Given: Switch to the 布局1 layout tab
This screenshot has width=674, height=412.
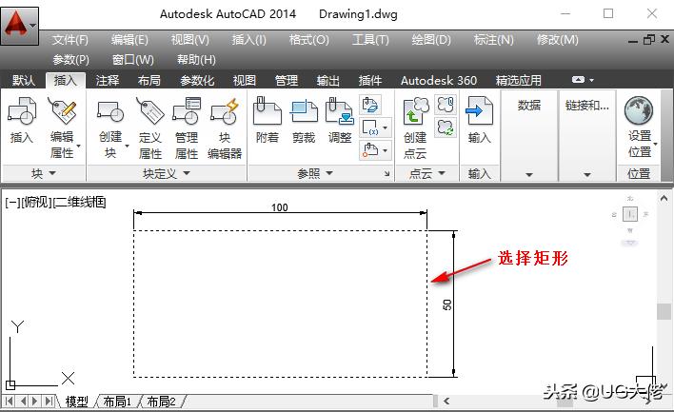Looking at the screenshot, I should (117, 402).
